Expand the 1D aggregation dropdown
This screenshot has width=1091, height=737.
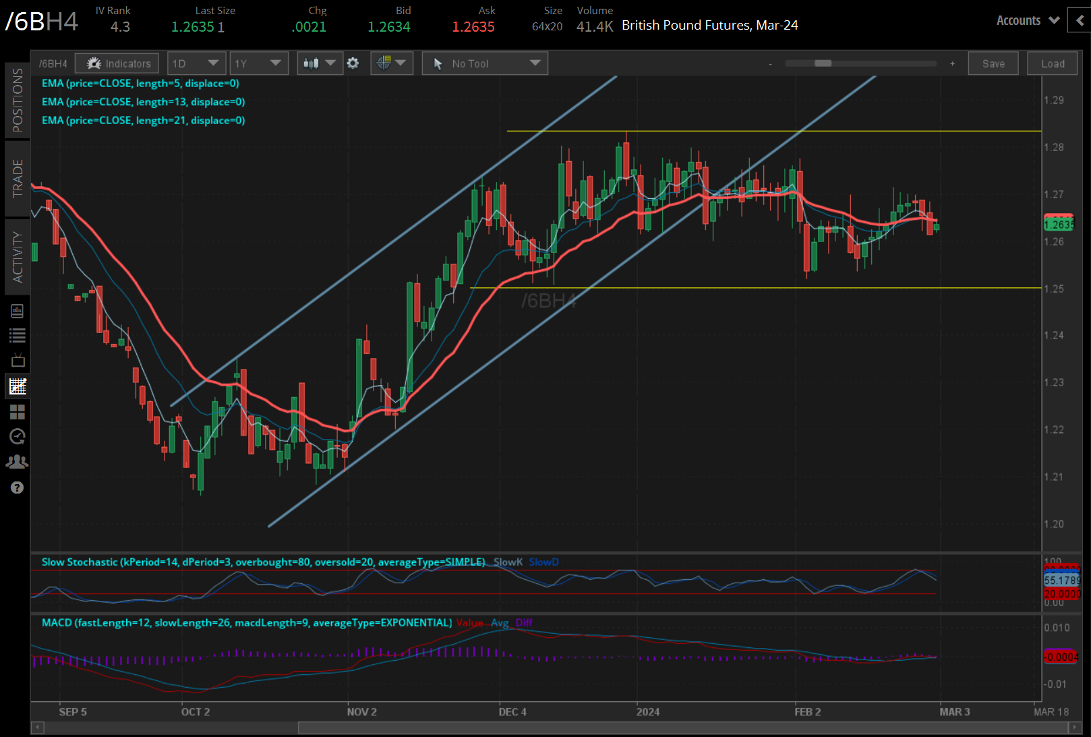(x=196, y=63)
